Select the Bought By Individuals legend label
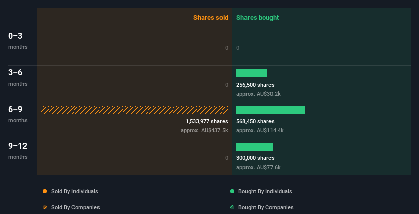 265,191
